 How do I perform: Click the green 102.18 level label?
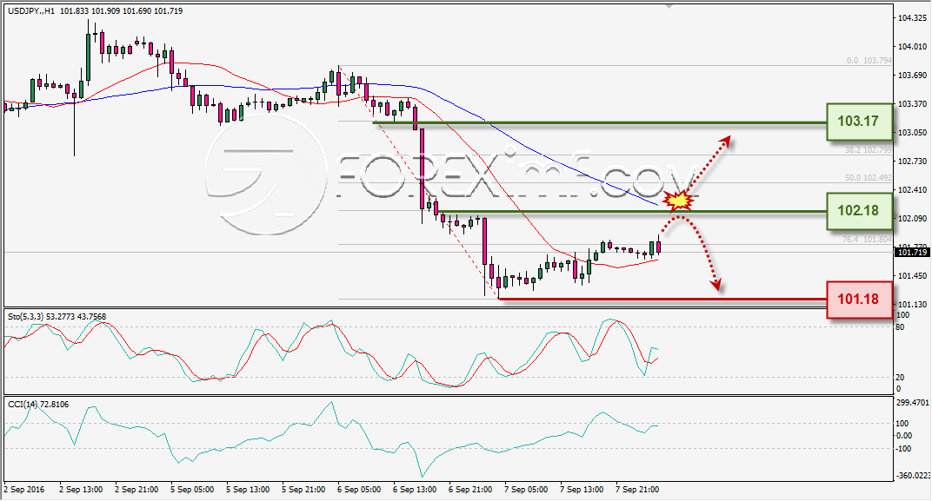860,211
